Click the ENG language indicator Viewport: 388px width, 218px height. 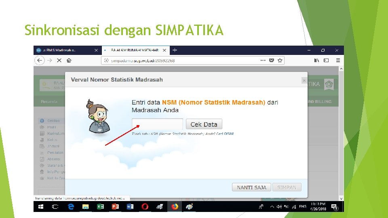click(303, 206)
